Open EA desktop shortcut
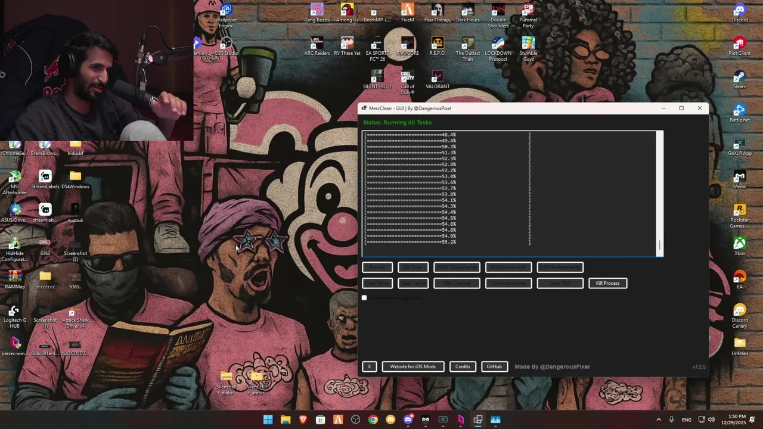 click(740, 280)
